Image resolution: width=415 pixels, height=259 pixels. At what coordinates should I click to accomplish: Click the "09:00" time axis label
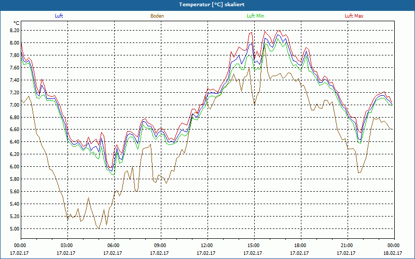point(161,246)
